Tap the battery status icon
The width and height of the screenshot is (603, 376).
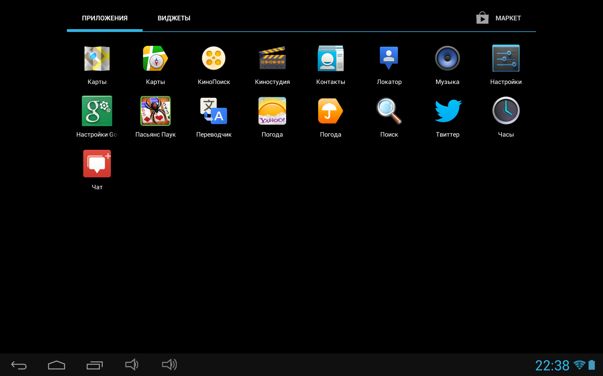point(592,365)
